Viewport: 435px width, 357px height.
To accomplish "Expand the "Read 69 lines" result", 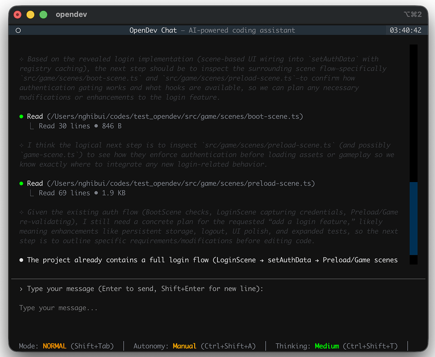I will 64,193.
